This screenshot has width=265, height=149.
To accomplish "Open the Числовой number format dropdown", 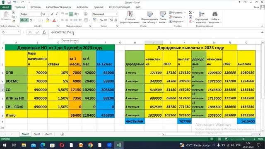I will [116, 14].
